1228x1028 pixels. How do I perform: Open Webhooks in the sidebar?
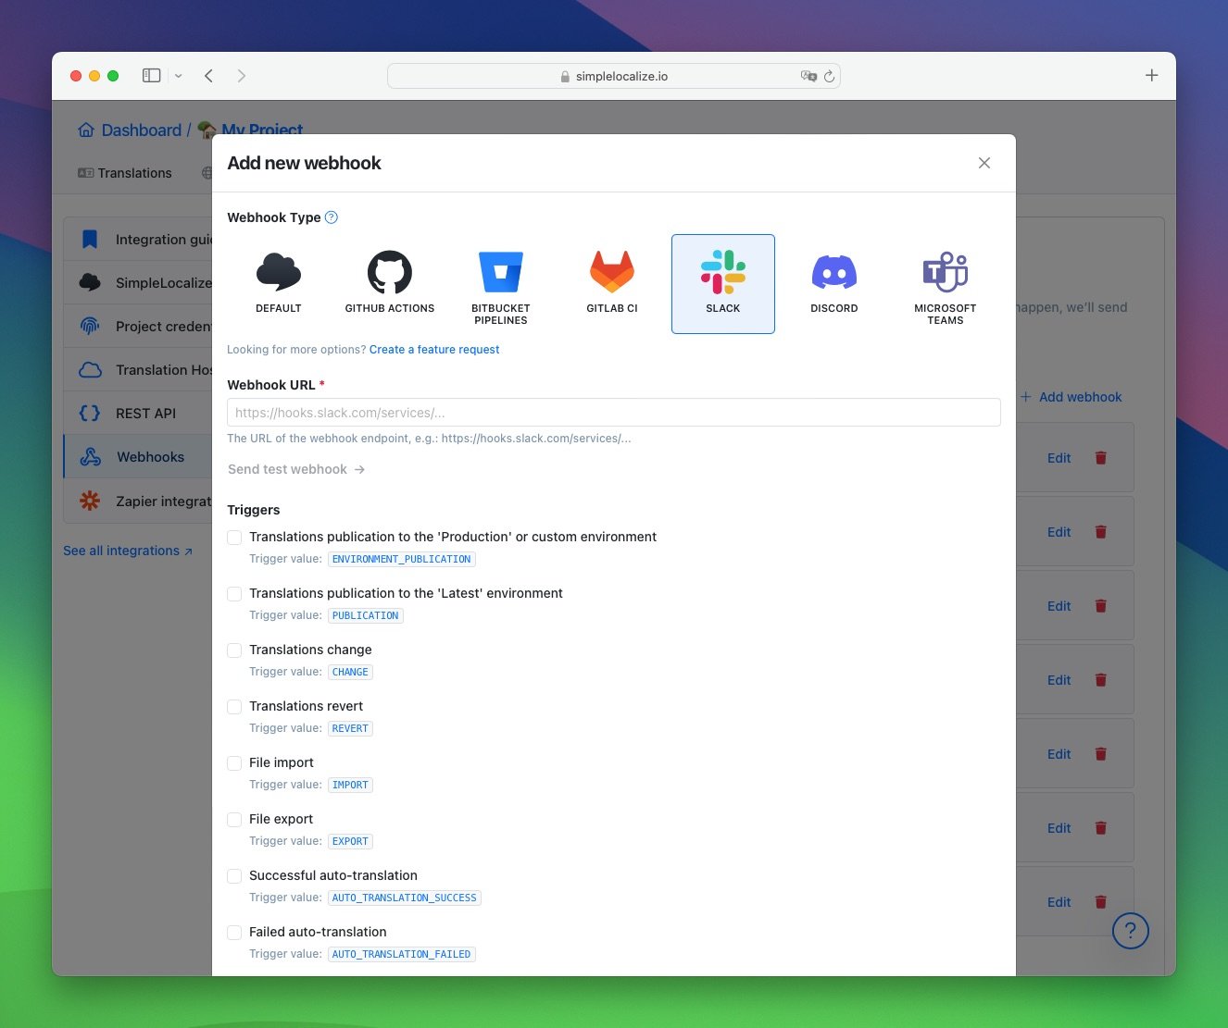[138, 457]
